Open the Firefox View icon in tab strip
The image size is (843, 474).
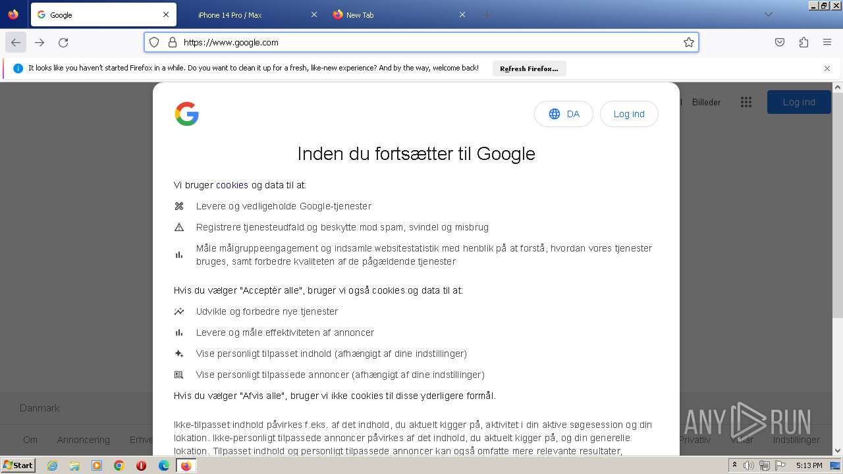click(13, 14)
